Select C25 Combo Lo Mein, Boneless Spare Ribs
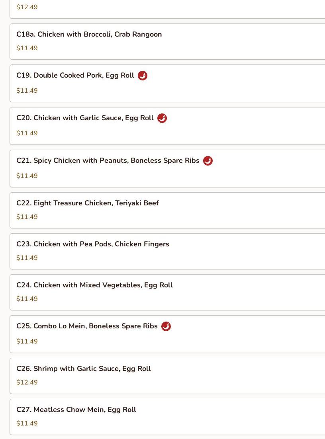The width and height of the screenshot is (325, 439). (87, 326)
